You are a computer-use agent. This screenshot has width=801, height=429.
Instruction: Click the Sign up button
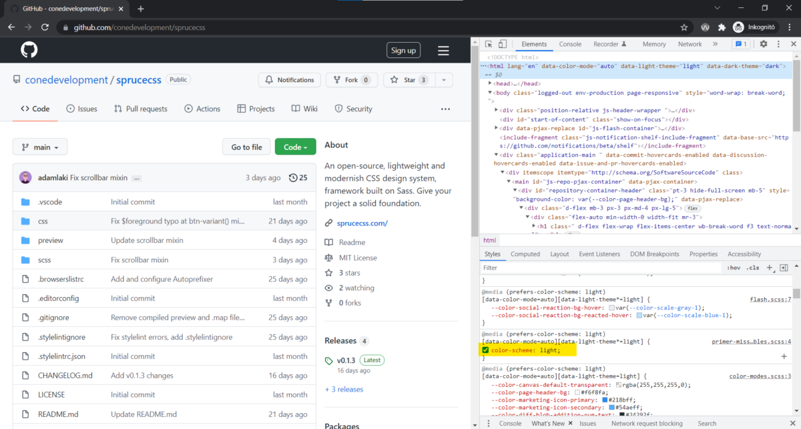[x=403, y=49]
